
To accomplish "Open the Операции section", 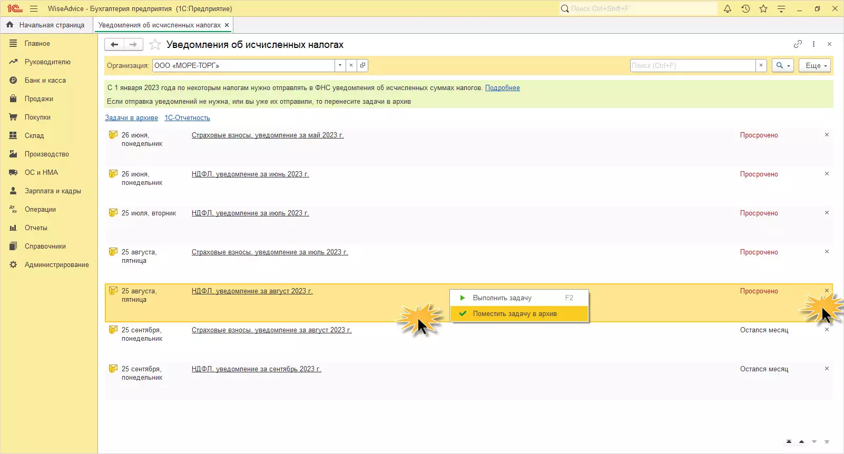I will (40, 210).
